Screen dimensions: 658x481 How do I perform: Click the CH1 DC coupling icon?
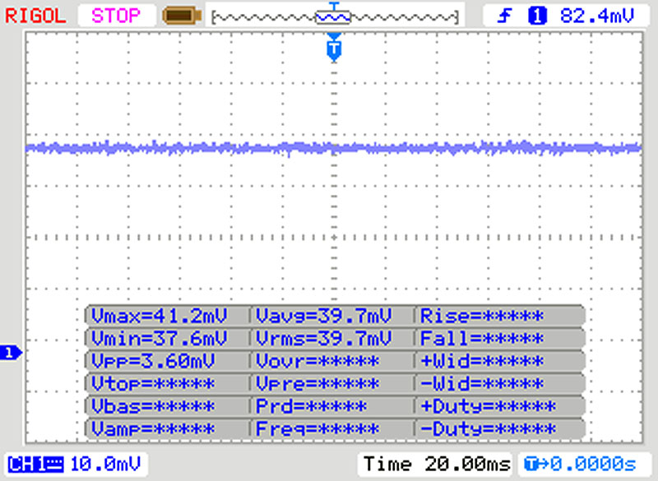tap(36, 465)
